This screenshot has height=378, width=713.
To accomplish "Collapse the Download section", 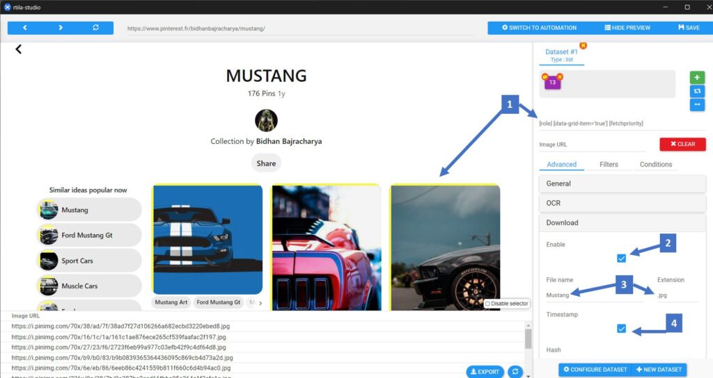I will pyautogui.click(x=622, y=222).
